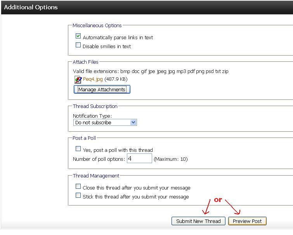Screen dimensions: 293x235
Task: Click the 'Automatically parse links in text' label
Action: point(118,38)
